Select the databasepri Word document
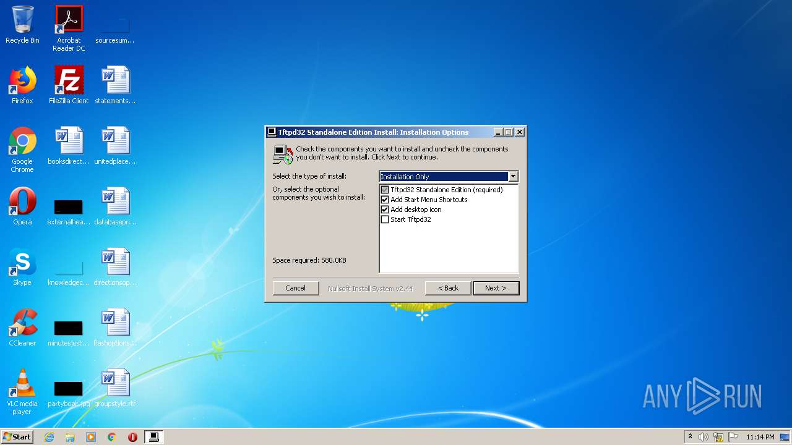This screenshot has height=445, width=792. point(115,206)
